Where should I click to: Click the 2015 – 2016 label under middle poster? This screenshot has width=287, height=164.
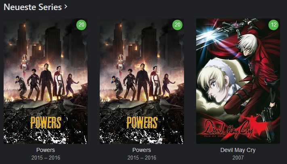pos(142,158)
